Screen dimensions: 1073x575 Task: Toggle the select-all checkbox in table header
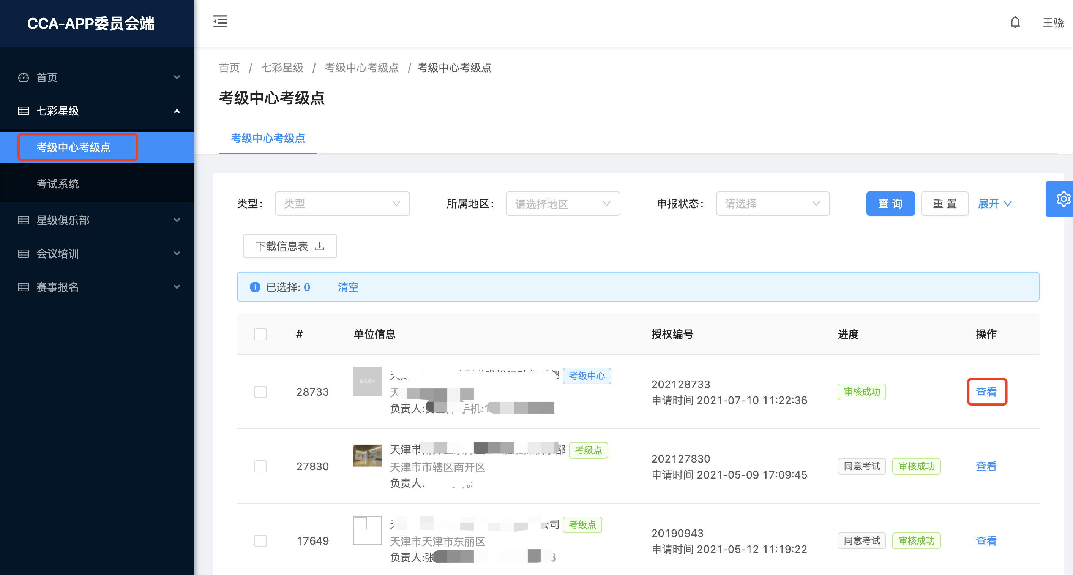click(x=260, y=334)
